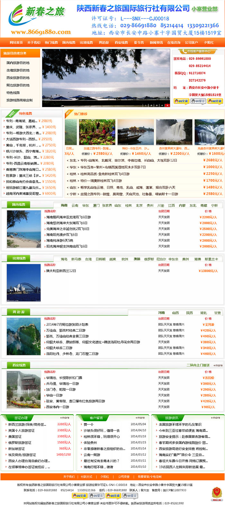Switch to the 云南 tab
The height and width of the screenshot is (509, 225).
[75, 205]
